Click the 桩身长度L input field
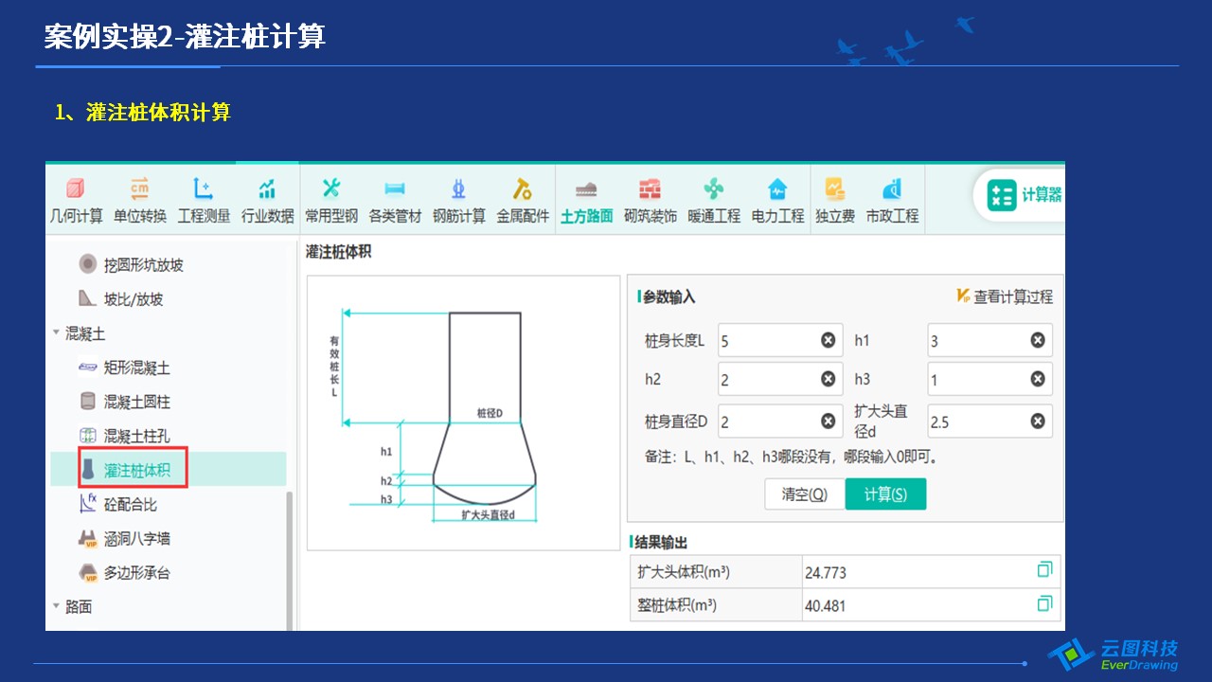The height and width of the screenshot is (682, 1212). click(x=780, y=341)
